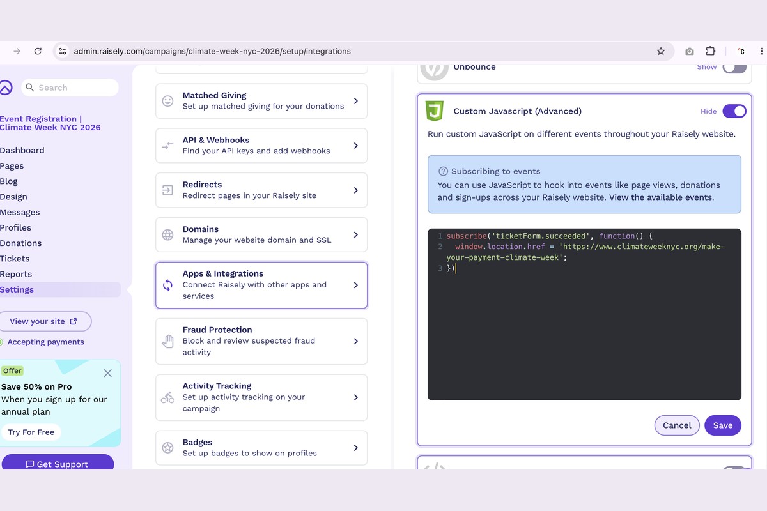
Task: Click the Custom Javascript JS shield icon
Action: tap(435, 111)
